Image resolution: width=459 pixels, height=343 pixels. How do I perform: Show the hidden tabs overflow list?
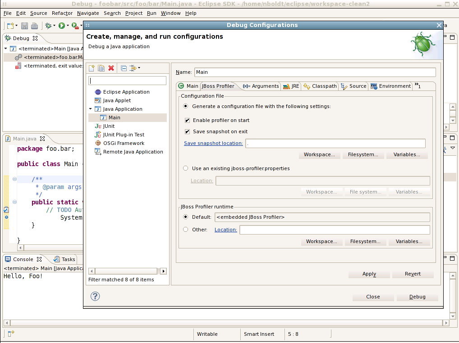coord(418,86)
